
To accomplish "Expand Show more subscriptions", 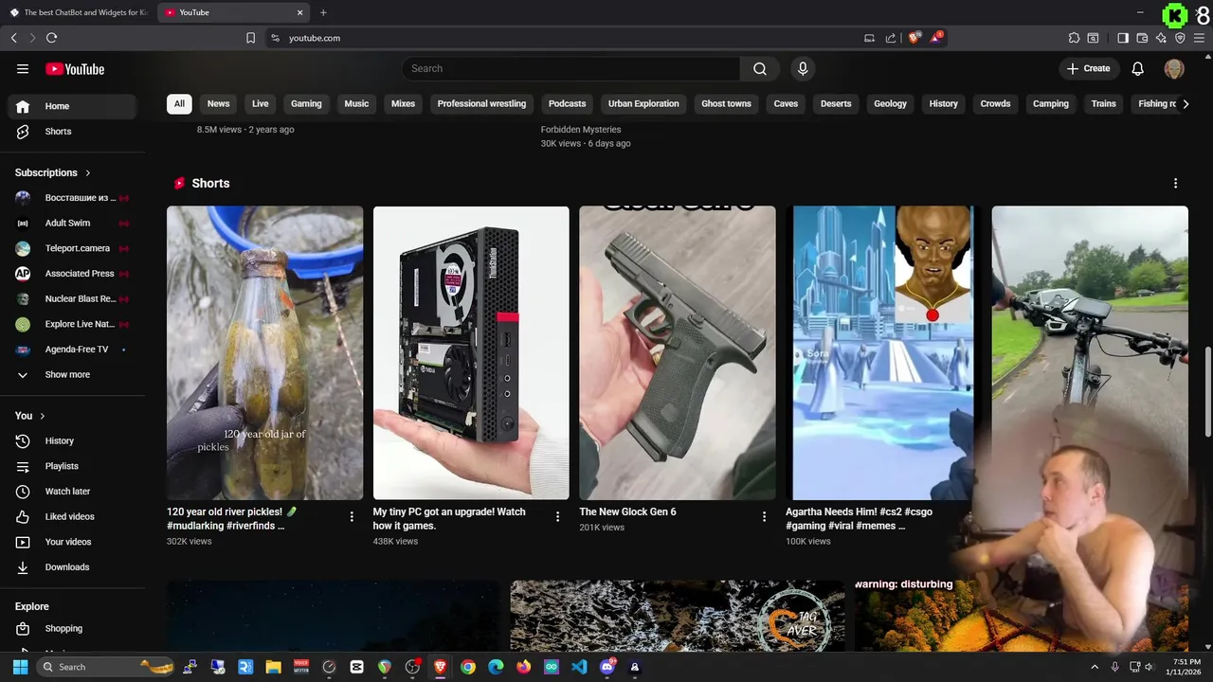I will point(73,375).
